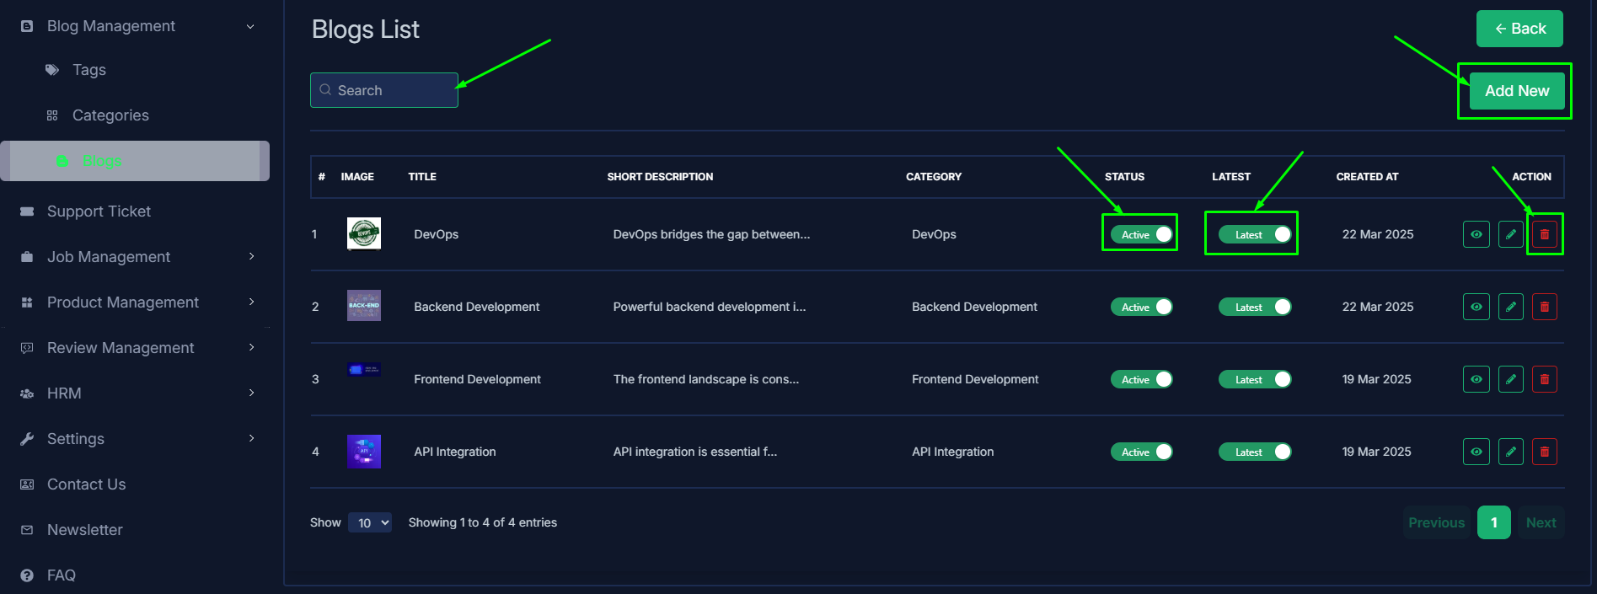Screen dimensions: 1597x594
Task: Open Tags under Blog Management
Action: click(x=88, y=70)
